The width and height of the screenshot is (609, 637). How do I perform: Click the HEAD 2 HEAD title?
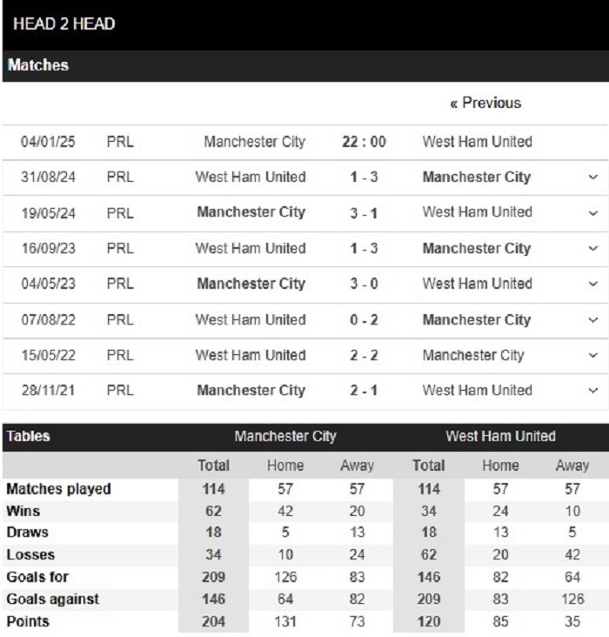pyautogui.click(x=64, y=23)
